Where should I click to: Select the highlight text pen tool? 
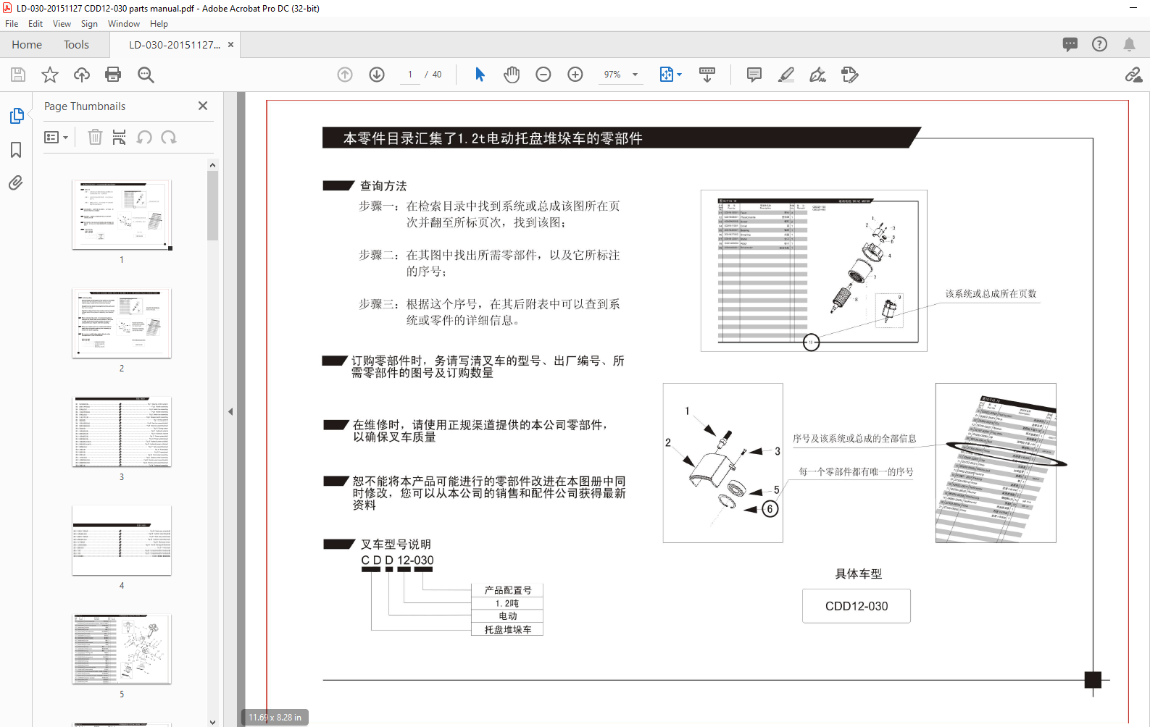[786, 75]
